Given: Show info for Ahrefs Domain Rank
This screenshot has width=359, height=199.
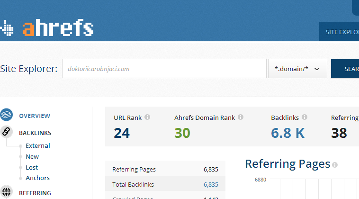Looking at the screenshot, I should [x=241, y=117].
